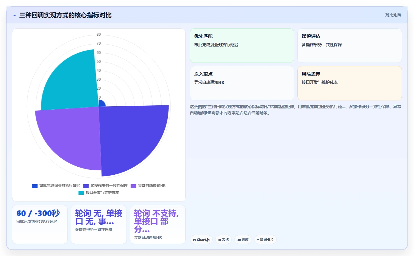Select the Chart.js tag

coord(201,239)
